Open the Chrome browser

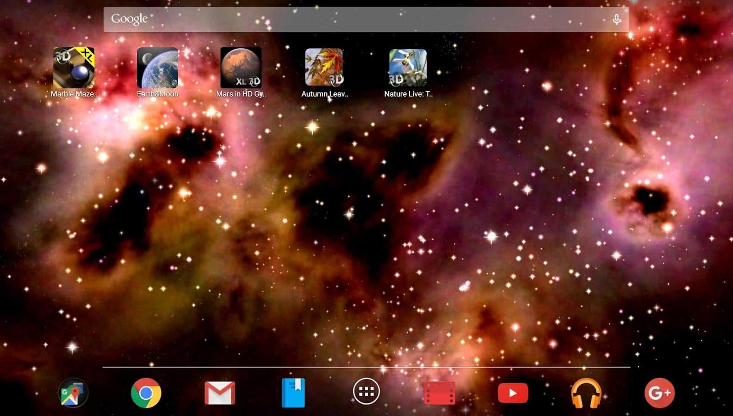[146, 393]
